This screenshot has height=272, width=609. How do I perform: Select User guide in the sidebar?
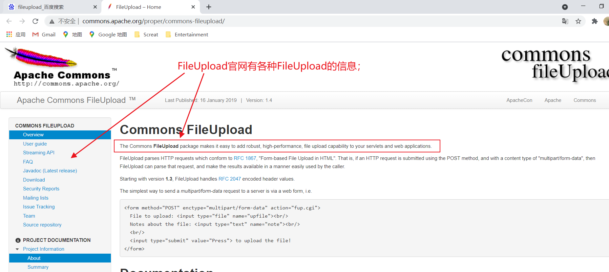click(x=35, y=144)
